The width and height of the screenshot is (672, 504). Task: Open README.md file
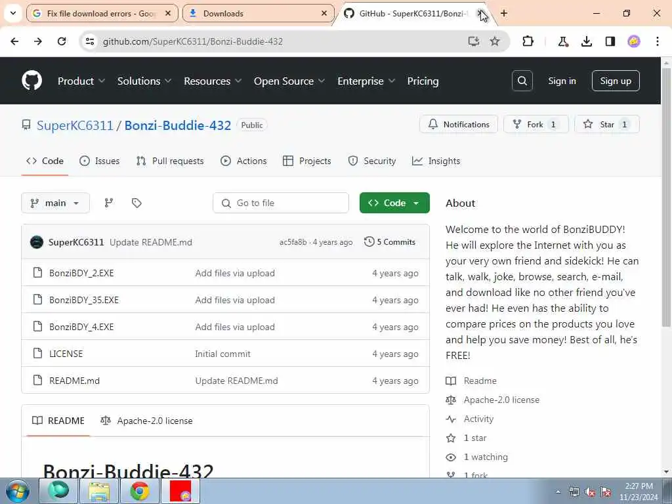click(75, 381)
